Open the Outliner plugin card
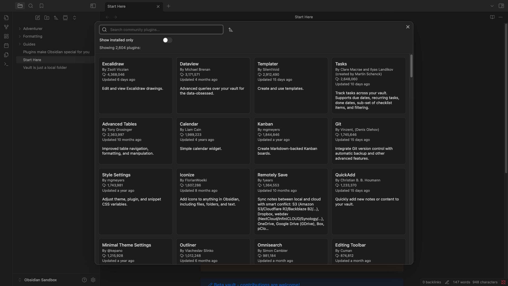 click(x=213, y=251)
